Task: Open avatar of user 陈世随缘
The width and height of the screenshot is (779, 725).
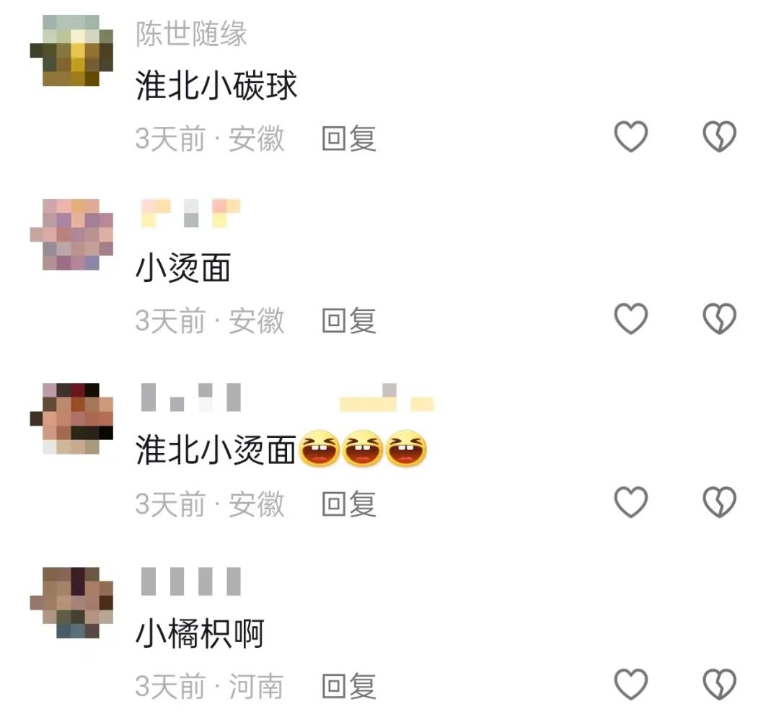Action: tap(71, 50)
